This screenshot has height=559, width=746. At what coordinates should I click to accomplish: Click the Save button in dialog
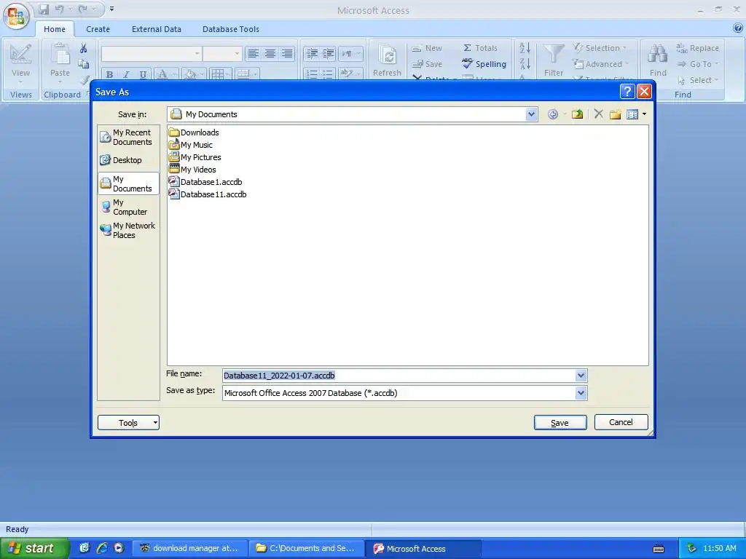click(560, 423)
